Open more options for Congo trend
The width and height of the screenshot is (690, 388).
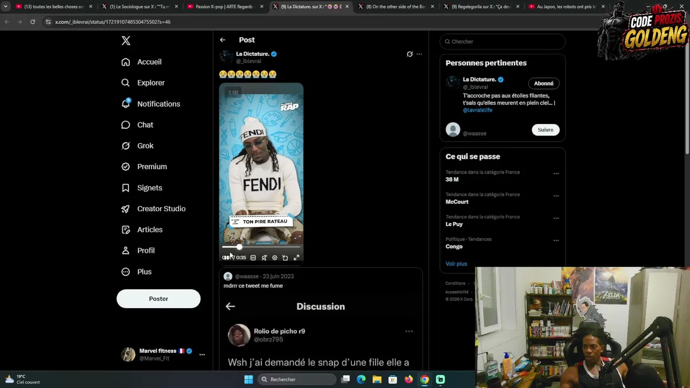tap(556, 240)
